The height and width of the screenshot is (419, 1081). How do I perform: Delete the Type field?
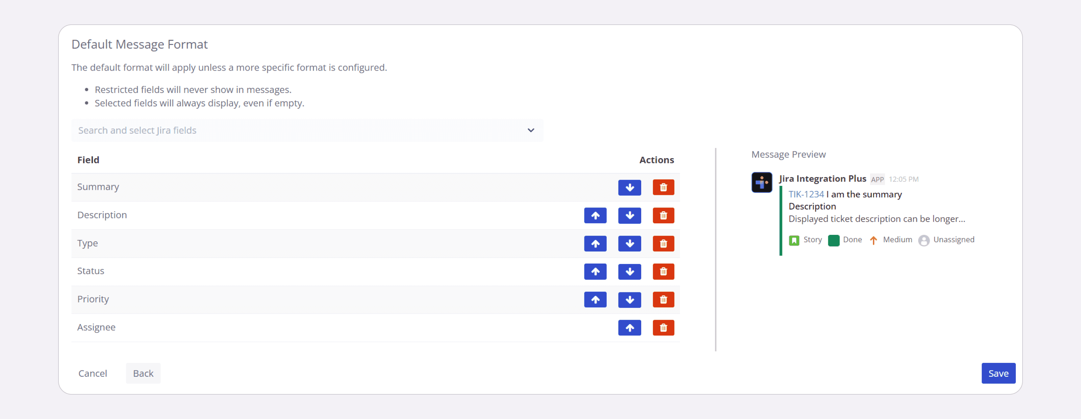[663, 244]
